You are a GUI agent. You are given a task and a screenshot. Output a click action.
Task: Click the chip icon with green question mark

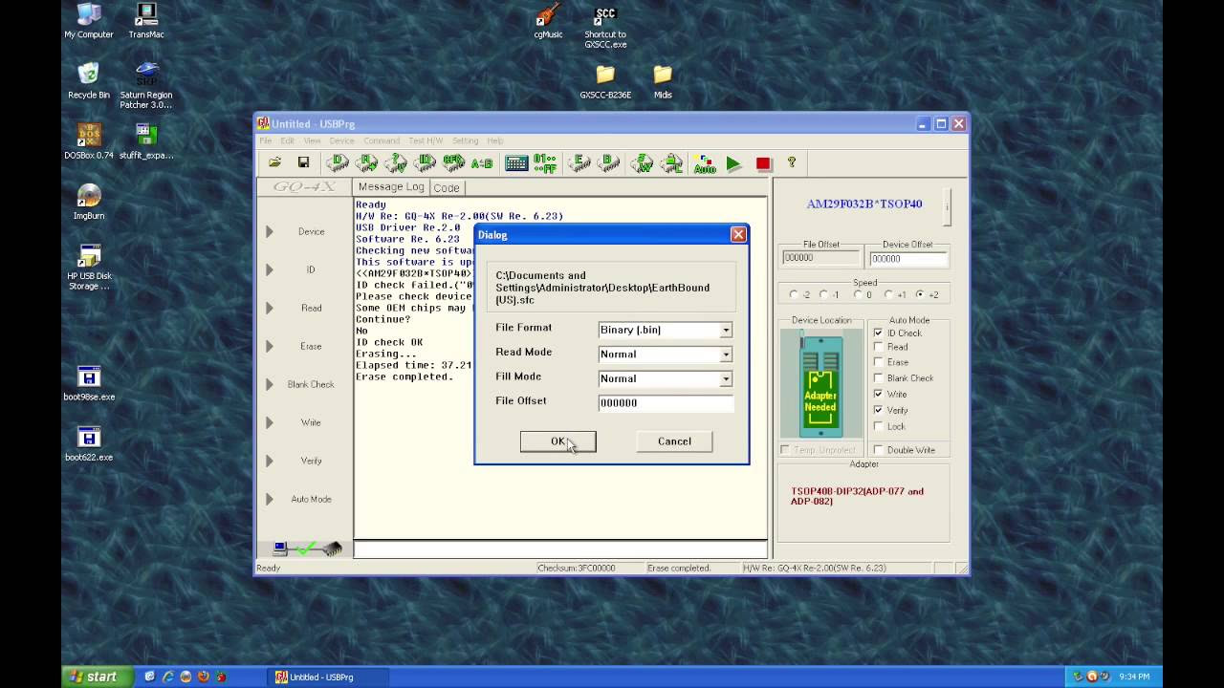click(x=396, y=163)
